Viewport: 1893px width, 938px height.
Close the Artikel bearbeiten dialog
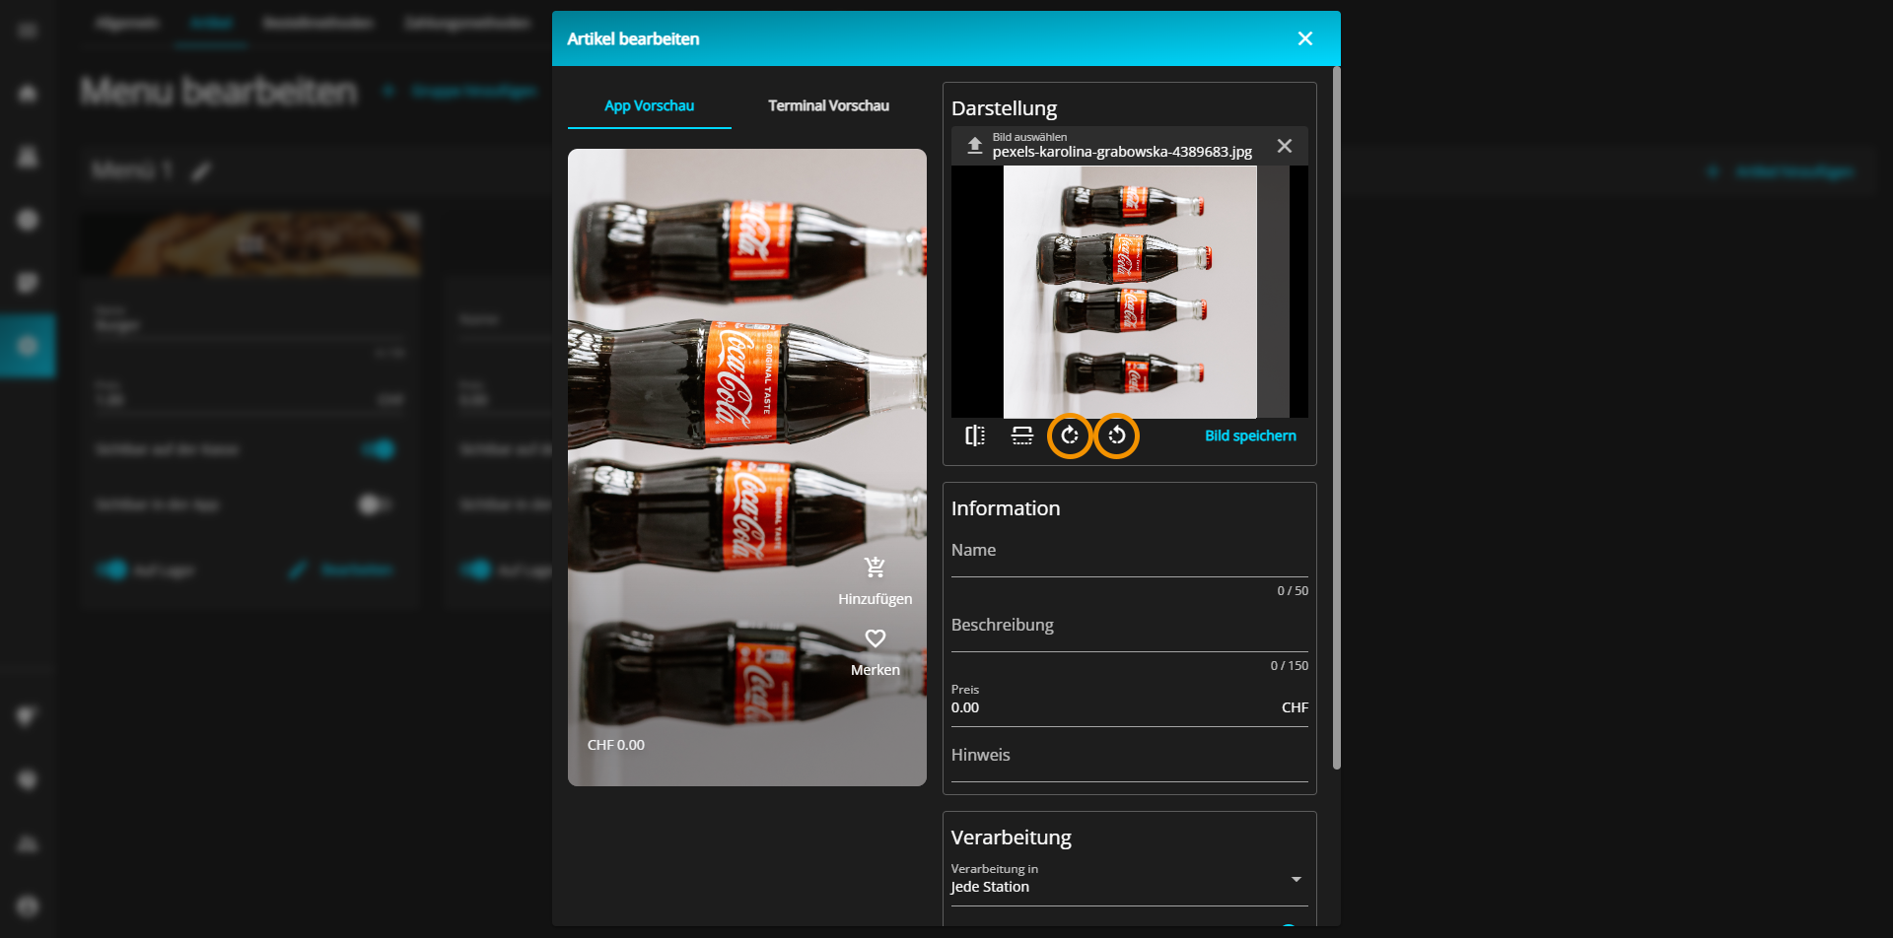tap(1305, 38)
